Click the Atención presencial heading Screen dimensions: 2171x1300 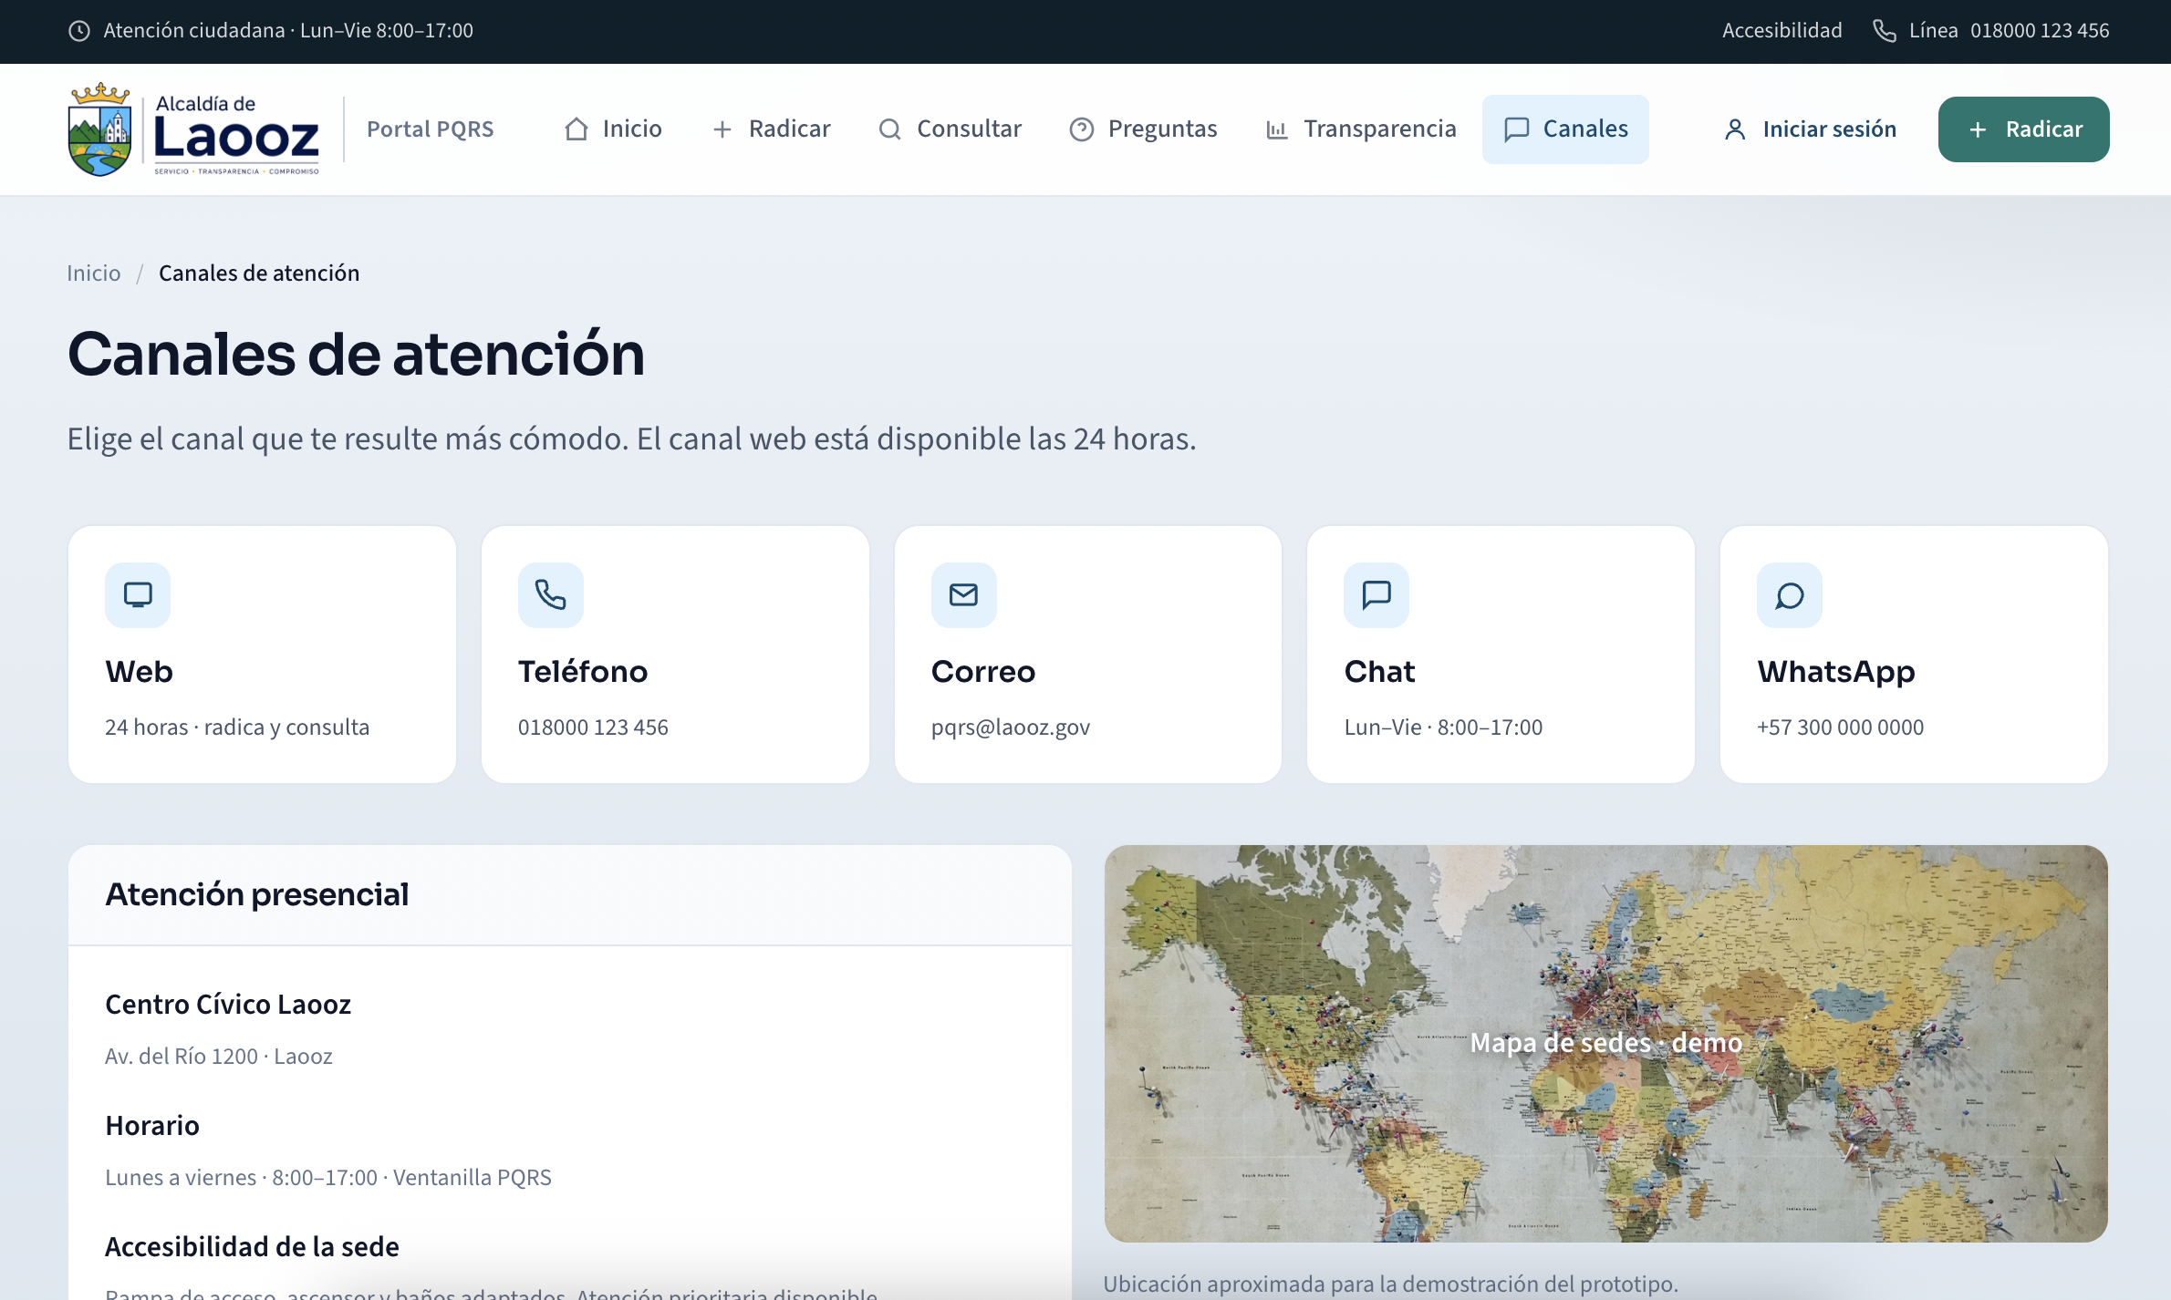coord(257,895)
